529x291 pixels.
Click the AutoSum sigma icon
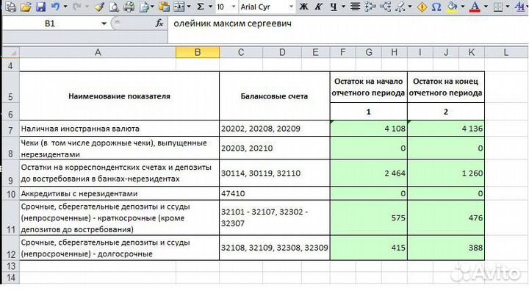200,7
